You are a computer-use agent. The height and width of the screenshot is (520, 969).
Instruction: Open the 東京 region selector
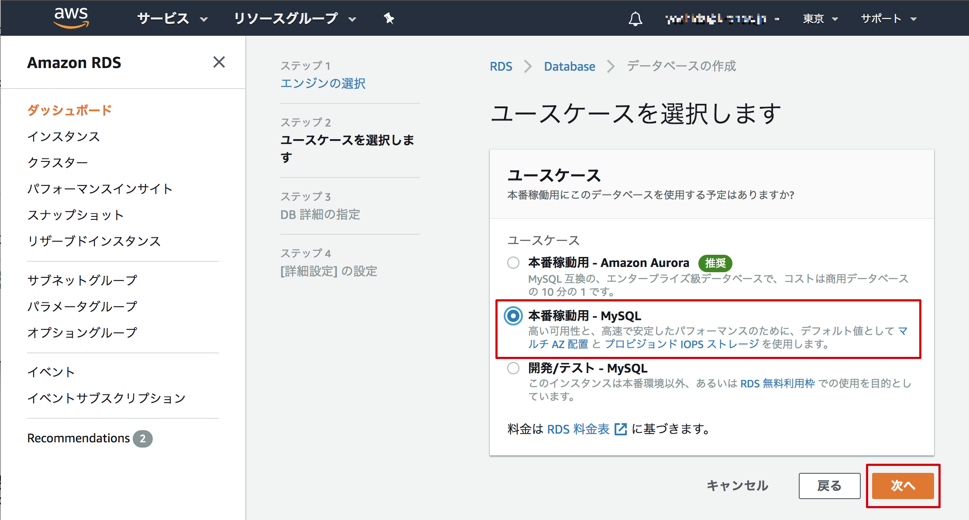click(820, 19)
